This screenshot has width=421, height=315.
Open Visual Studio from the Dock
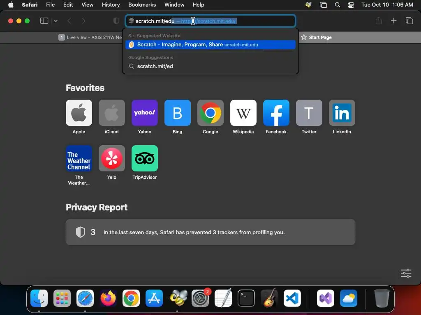tap(326, 298)
